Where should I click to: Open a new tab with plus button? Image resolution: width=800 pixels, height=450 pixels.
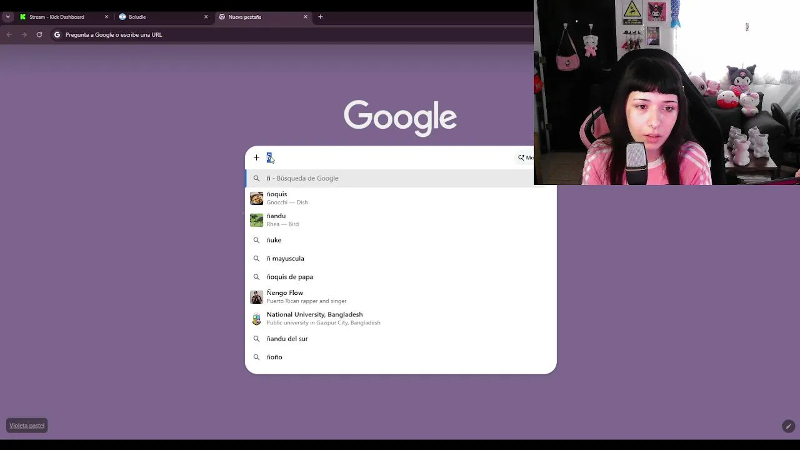(x=320, y=17)
